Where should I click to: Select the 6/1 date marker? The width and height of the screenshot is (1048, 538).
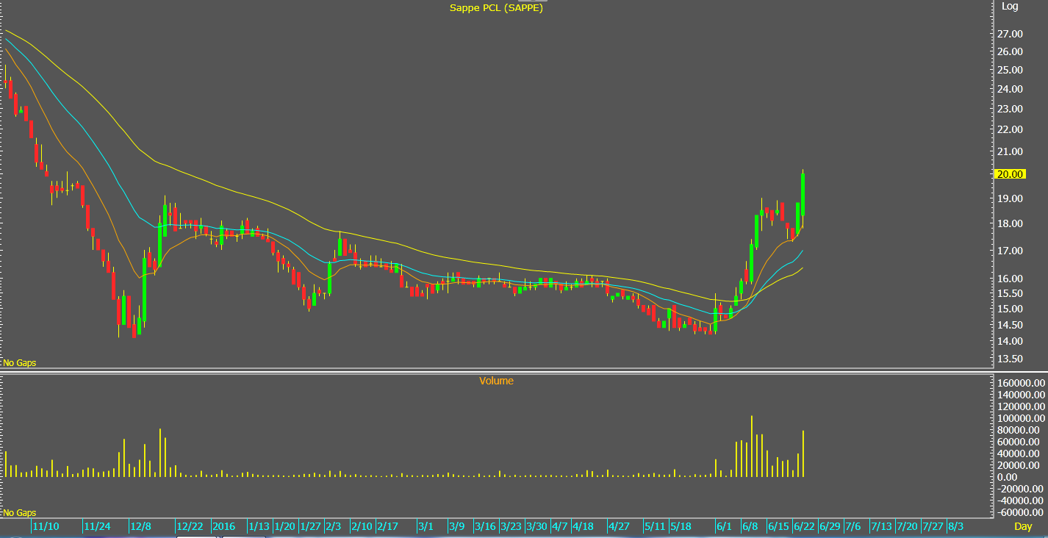[x=724, y=527]
